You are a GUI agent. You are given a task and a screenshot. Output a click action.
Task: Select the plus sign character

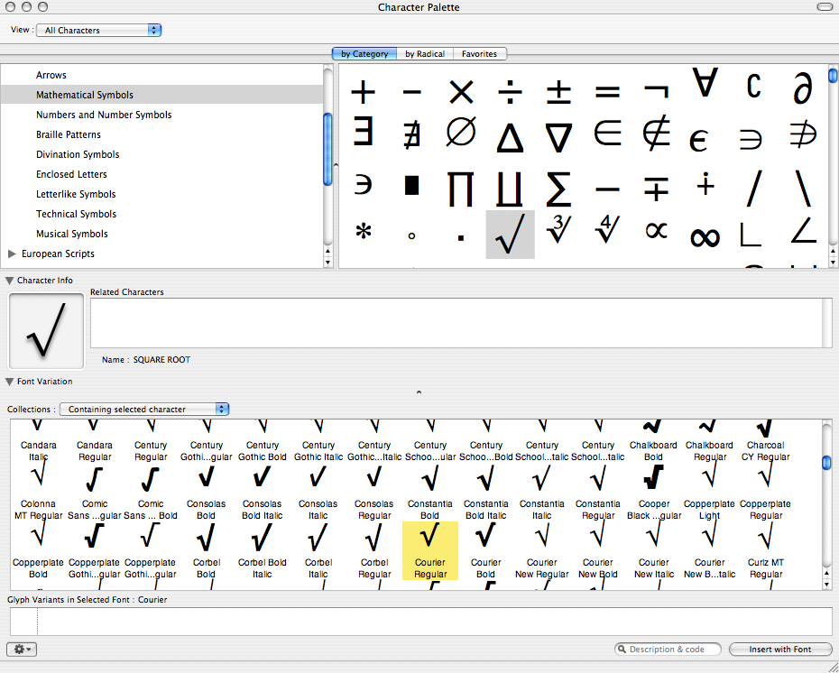coord(363,92)
